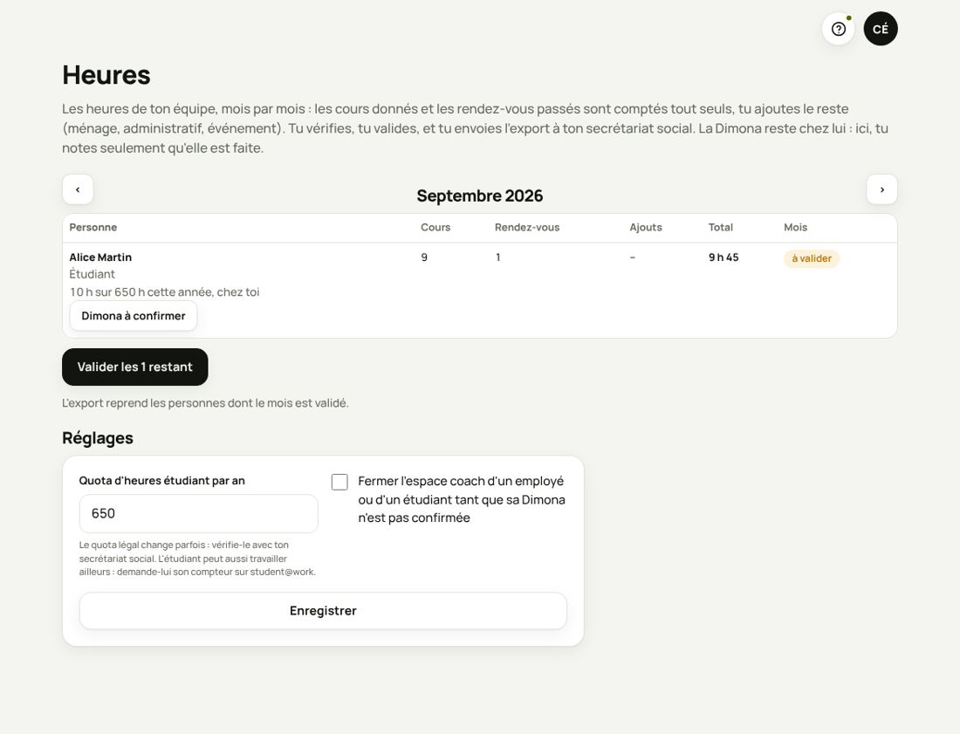Click the Rendez-vous column header
960x734 pixels.
coord(527,227)
